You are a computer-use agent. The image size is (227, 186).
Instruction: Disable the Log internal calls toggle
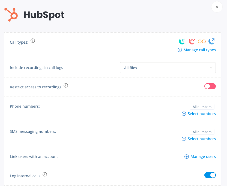210,175
